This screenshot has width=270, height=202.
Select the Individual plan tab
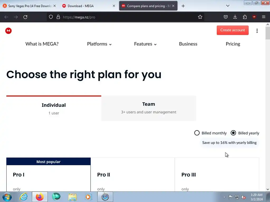pos(54,109)
